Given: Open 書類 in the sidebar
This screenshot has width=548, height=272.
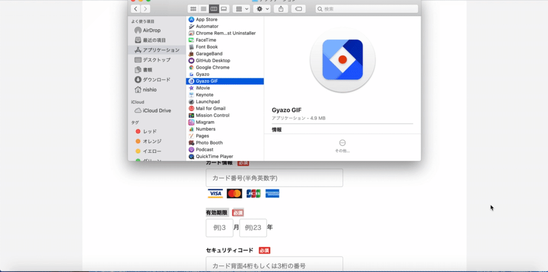Looking at the screenshot, I should click(x=157, y=70).
